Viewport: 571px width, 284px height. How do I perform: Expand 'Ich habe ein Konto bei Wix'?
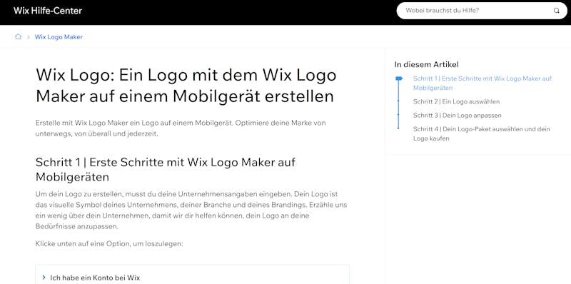(x=192, y=278)
